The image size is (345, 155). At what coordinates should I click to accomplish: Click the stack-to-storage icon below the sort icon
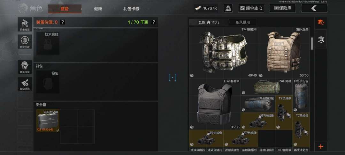(321, 39)
